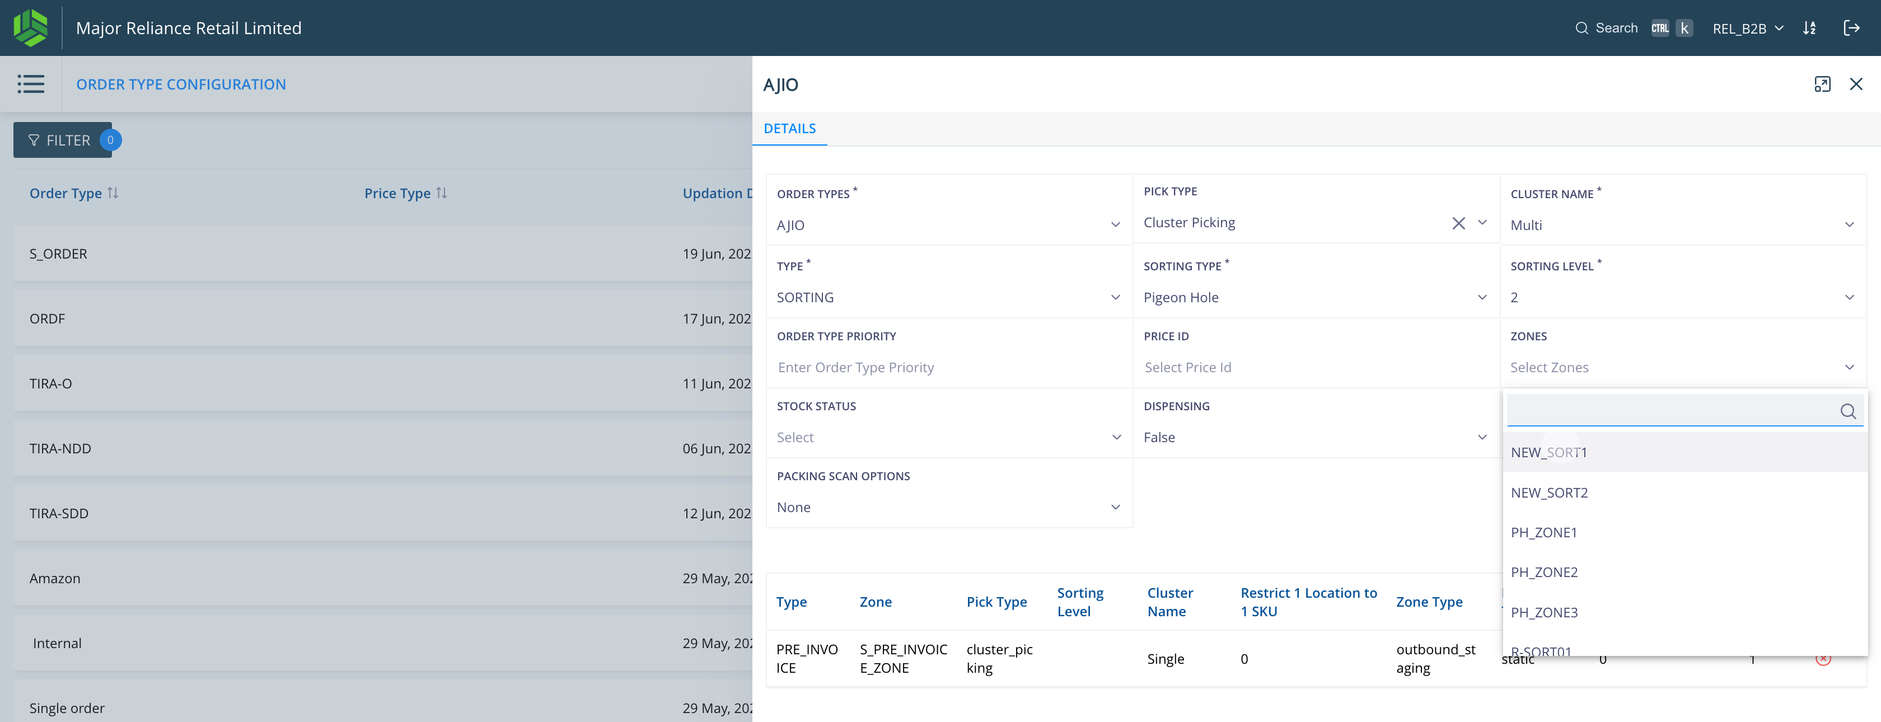Open the FILTER panel
Screen dimensions: 1881x722
[x=62, y=140]
